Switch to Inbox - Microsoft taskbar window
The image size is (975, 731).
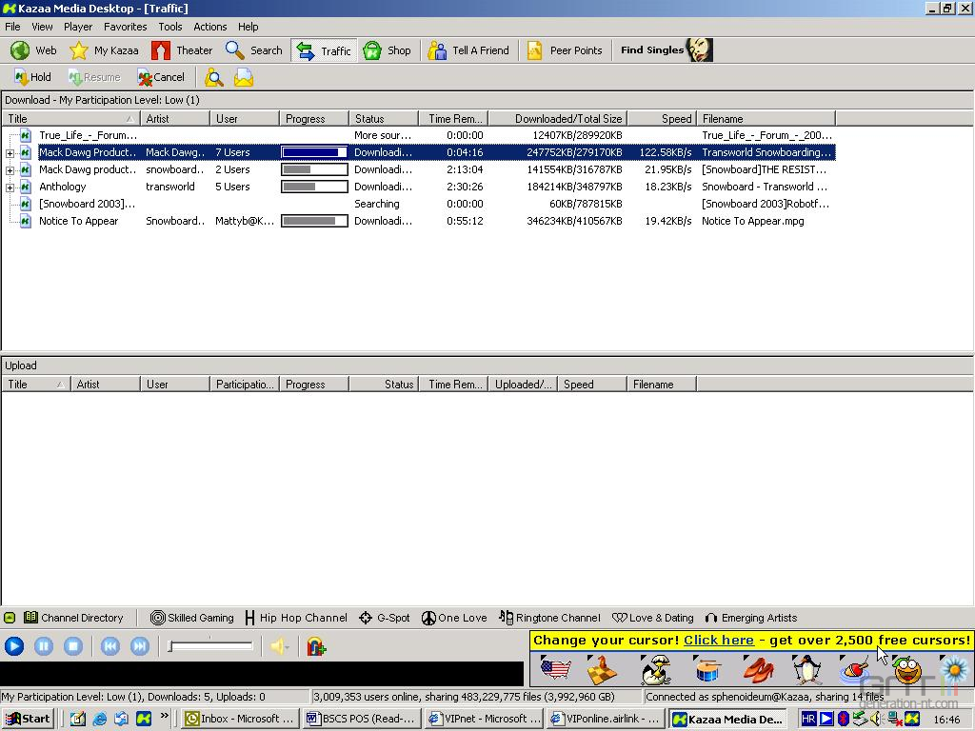tap(239, 719)
